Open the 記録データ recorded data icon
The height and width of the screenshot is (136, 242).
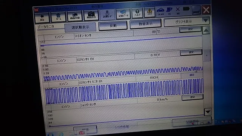click(x=123, y=14)
